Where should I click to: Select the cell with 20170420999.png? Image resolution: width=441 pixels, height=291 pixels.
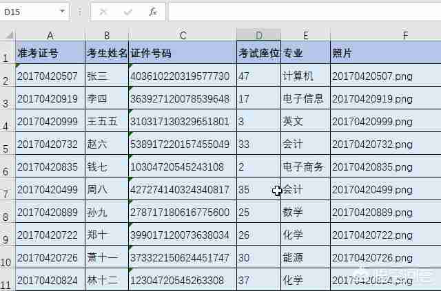(385, 122)
